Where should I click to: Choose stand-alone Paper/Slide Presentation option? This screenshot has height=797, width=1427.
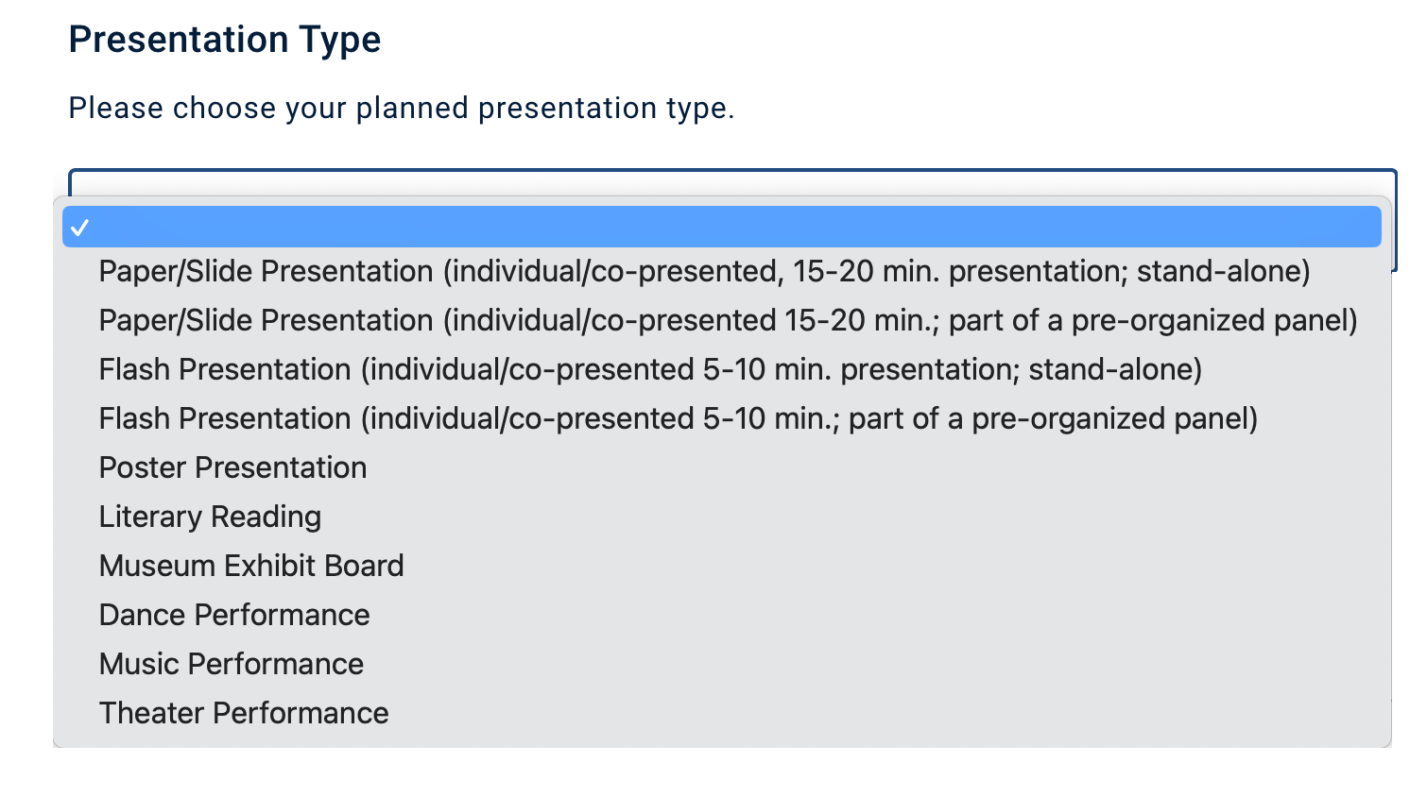point(704,272)
